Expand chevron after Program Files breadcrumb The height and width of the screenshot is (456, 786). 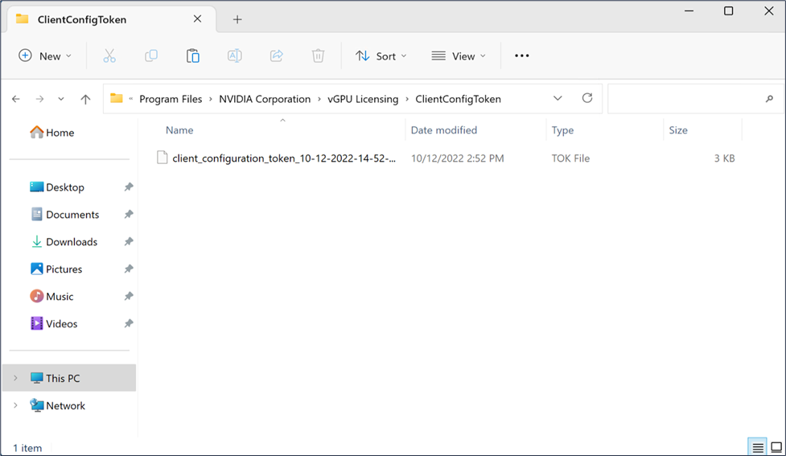tap(211, 99)
